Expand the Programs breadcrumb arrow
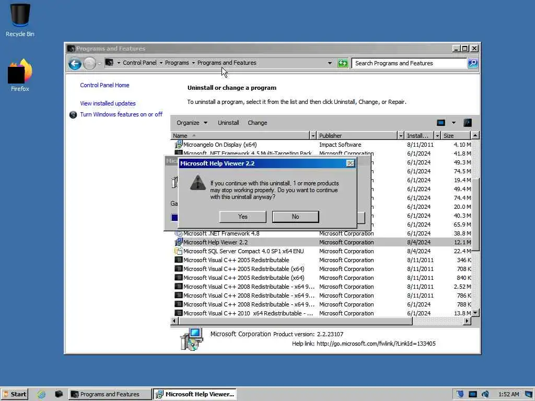 tap(193, 63)
